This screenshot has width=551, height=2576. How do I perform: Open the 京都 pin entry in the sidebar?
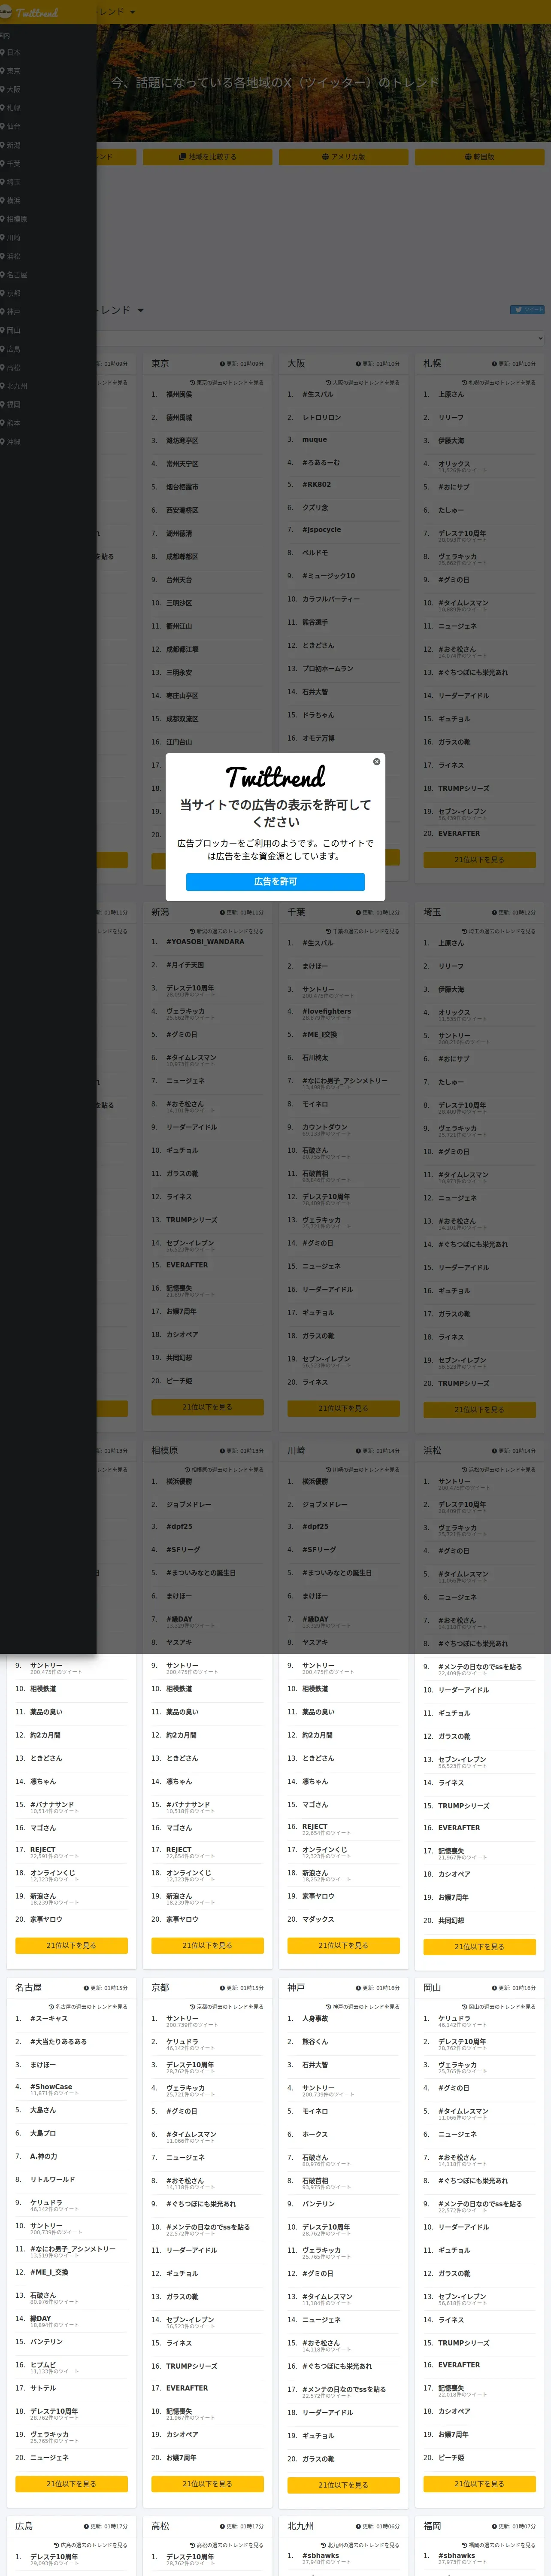coord(11,293)
